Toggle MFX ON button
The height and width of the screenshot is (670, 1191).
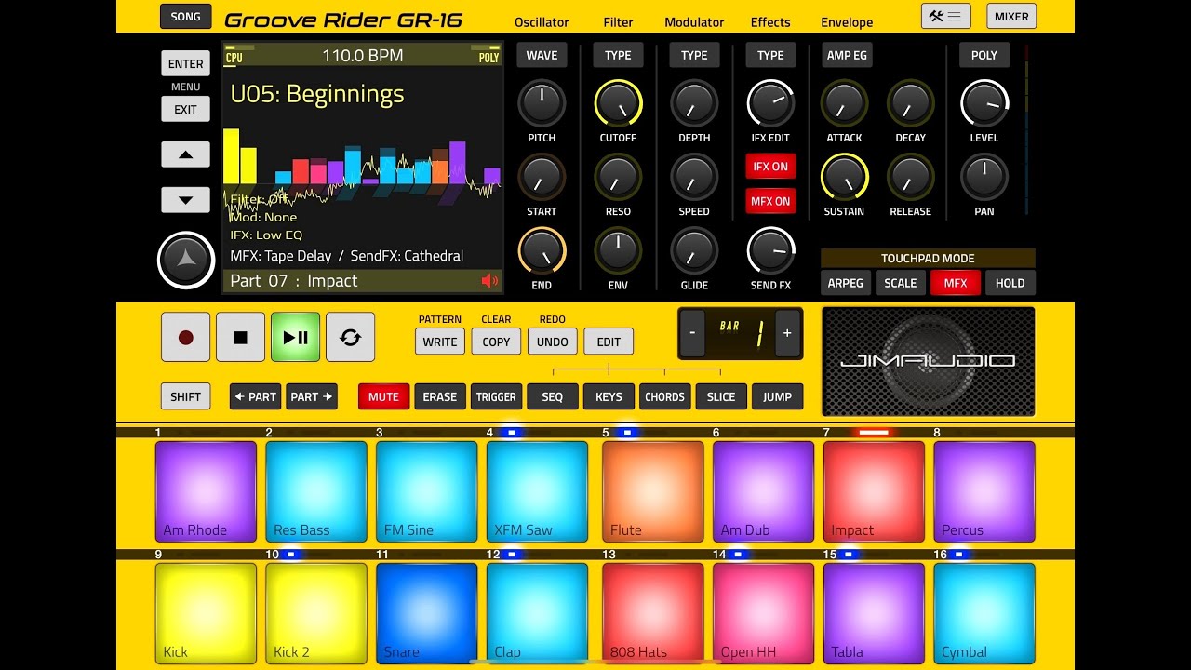coord(770,201)
